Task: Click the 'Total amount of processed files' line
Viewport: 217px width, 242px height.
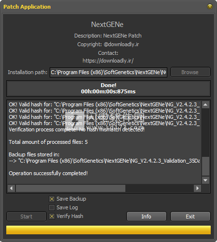Action: 48,142
